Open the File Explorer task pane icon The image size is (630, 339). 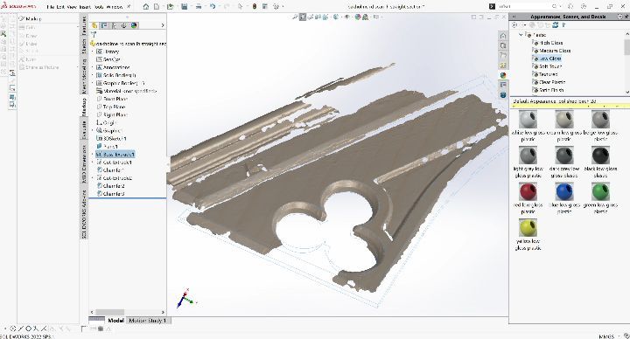tap(503, 55)
